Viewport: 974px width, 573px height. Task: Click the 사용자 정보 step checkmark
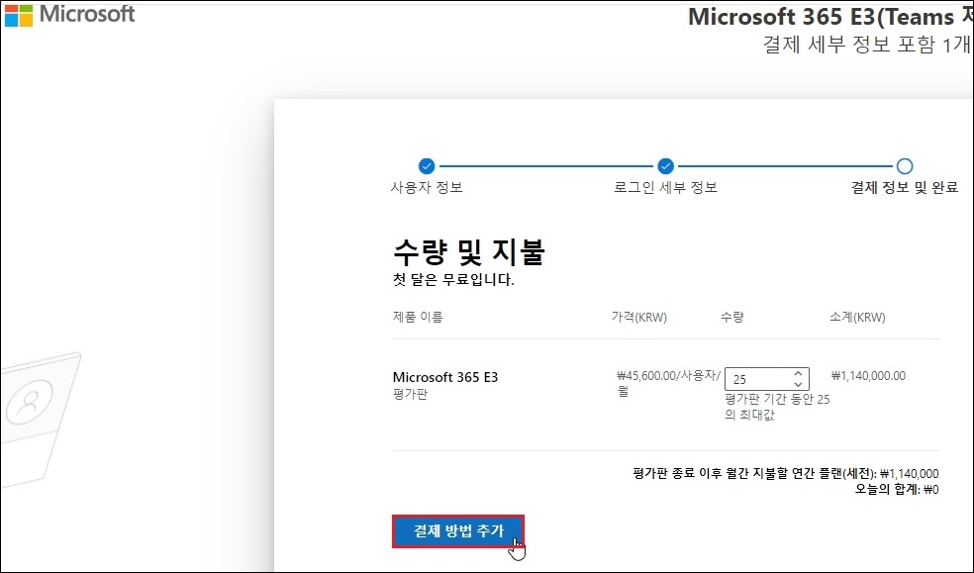426,166
